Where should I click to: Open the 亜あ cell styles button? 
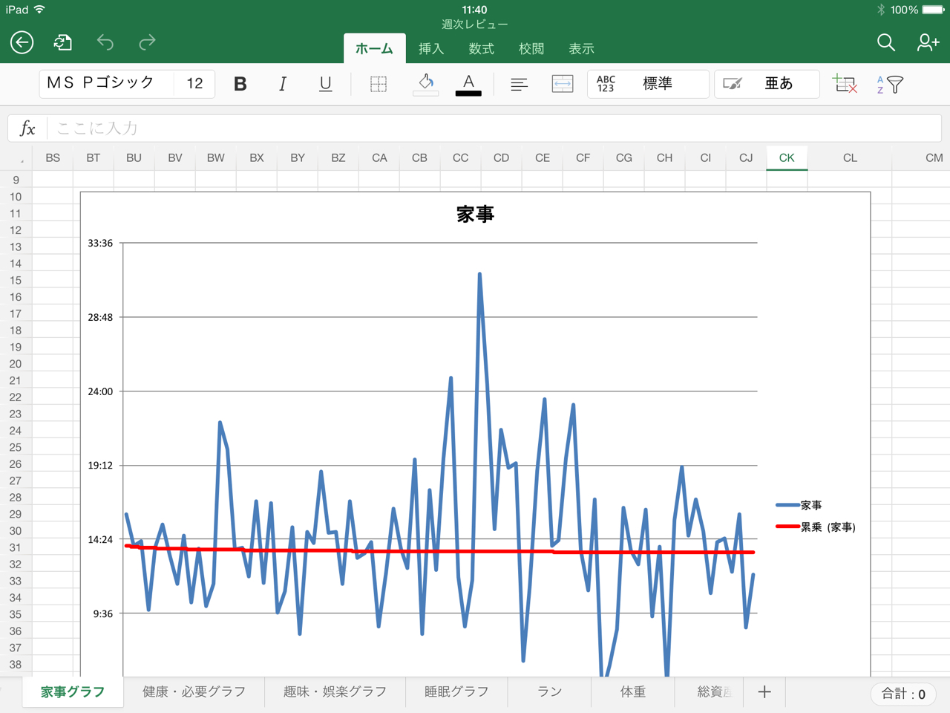767,84
